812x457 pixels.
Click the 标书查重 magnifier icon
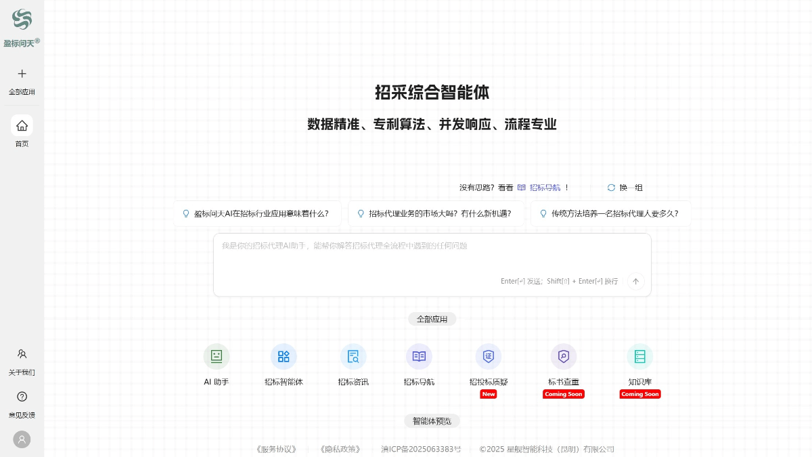[564, 356]
